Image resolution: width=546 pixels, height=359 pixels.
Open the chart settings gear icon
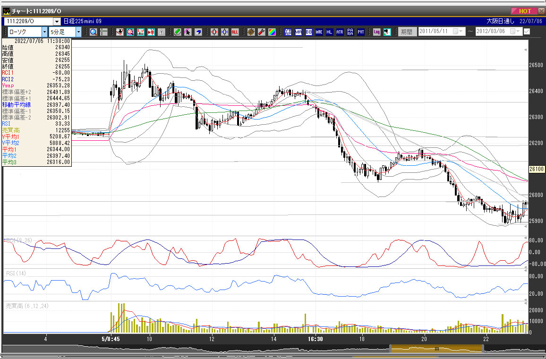[x=251, y=32]
